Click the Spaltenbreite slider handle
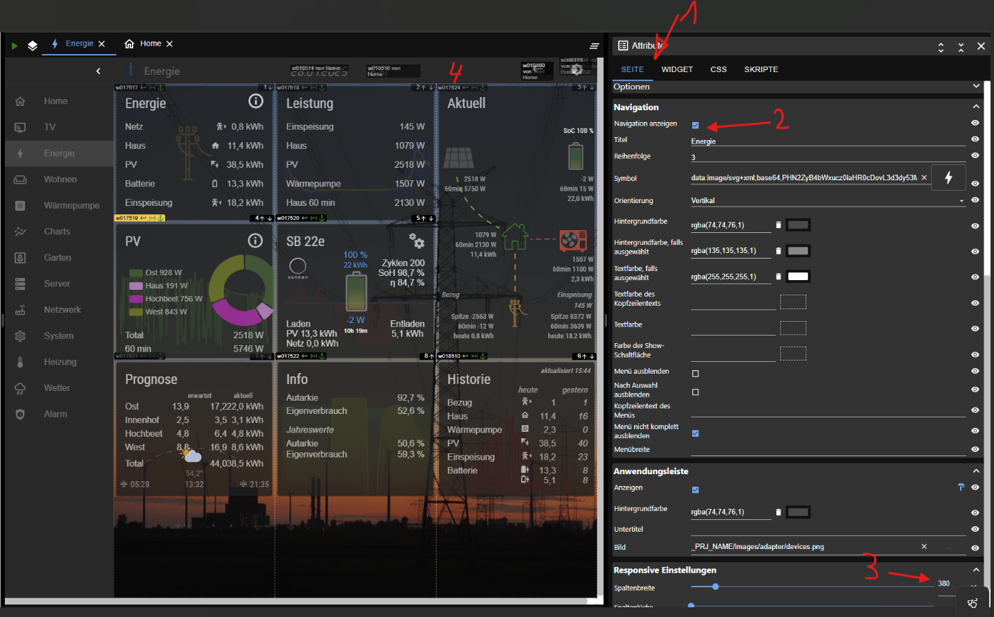Viewport: 994px width, 617px height. coord(715,586)
